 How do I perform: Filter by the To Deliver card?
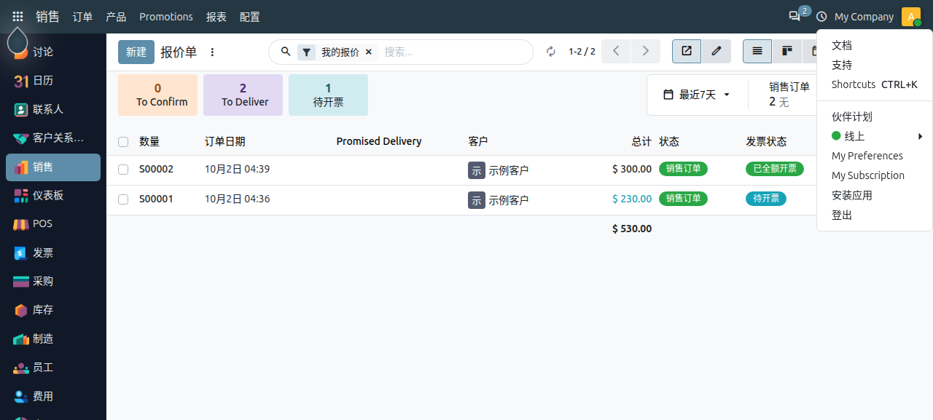(243, 95)
